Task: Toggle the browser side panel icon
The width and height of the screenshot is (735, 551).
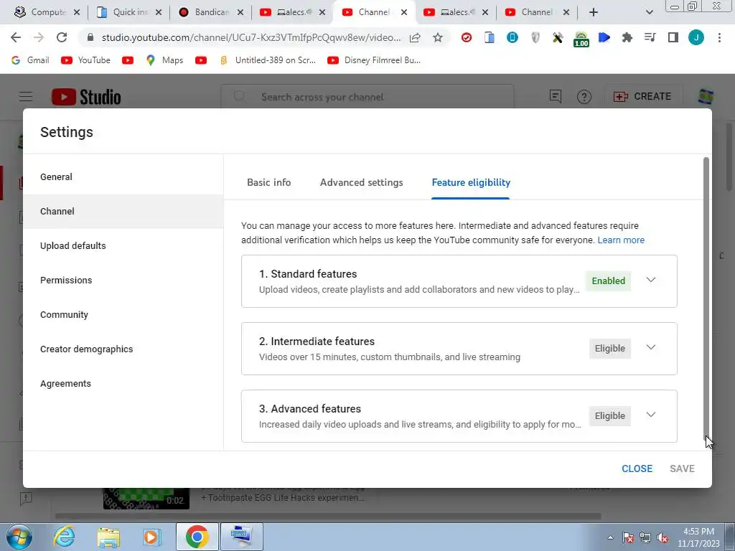Action: [673, 37]
